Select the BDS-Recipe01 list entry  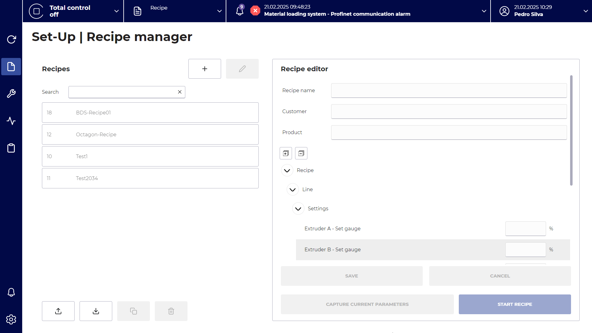(x=150, y=113)
